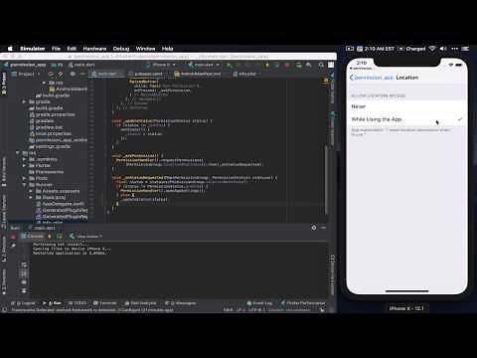Select Never location access option
This screenshot has width=477, height=358.
(x=406, y=106)
